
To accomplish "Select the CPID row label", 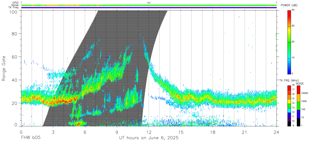I will pyautogui.click(x=16, y=3).
